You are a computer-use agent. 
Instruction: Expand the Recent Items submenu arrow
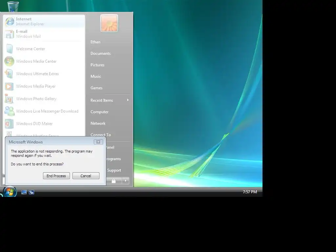(128, 100)
